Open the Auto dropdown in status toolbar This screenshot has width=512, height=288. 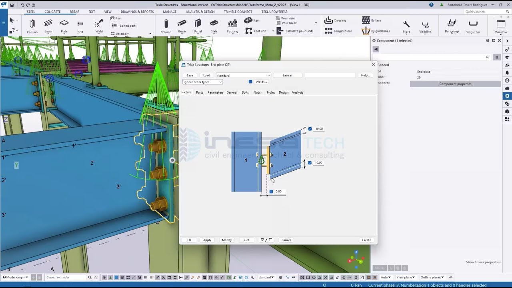(386, 277)
